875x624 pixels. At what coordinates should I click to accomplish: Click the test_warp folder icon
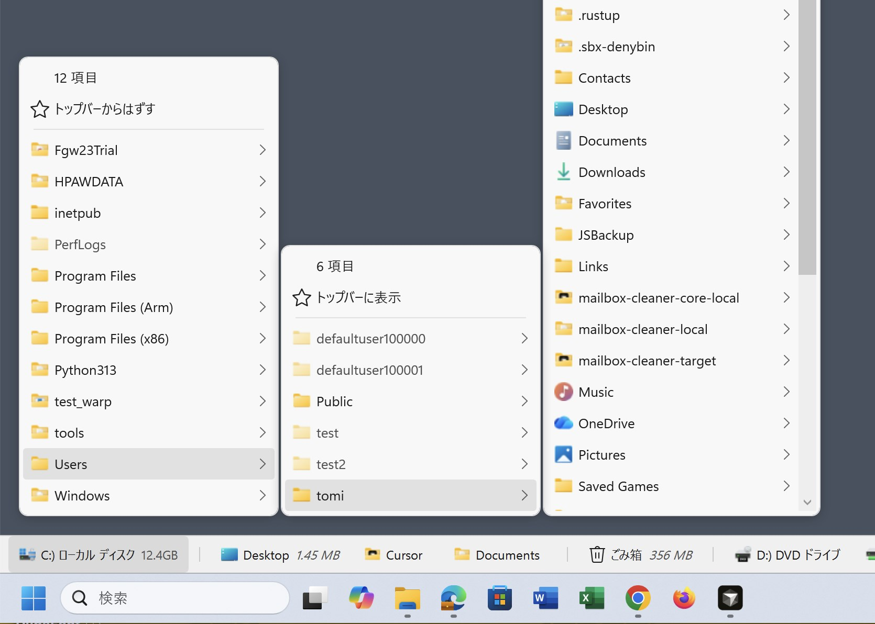(39, 402)
